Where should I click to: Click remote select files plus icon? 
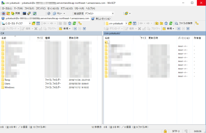[x=179, y=28]
